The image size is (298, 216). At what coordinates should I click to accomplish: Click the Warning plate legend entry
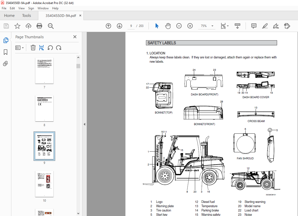point(165,206)
